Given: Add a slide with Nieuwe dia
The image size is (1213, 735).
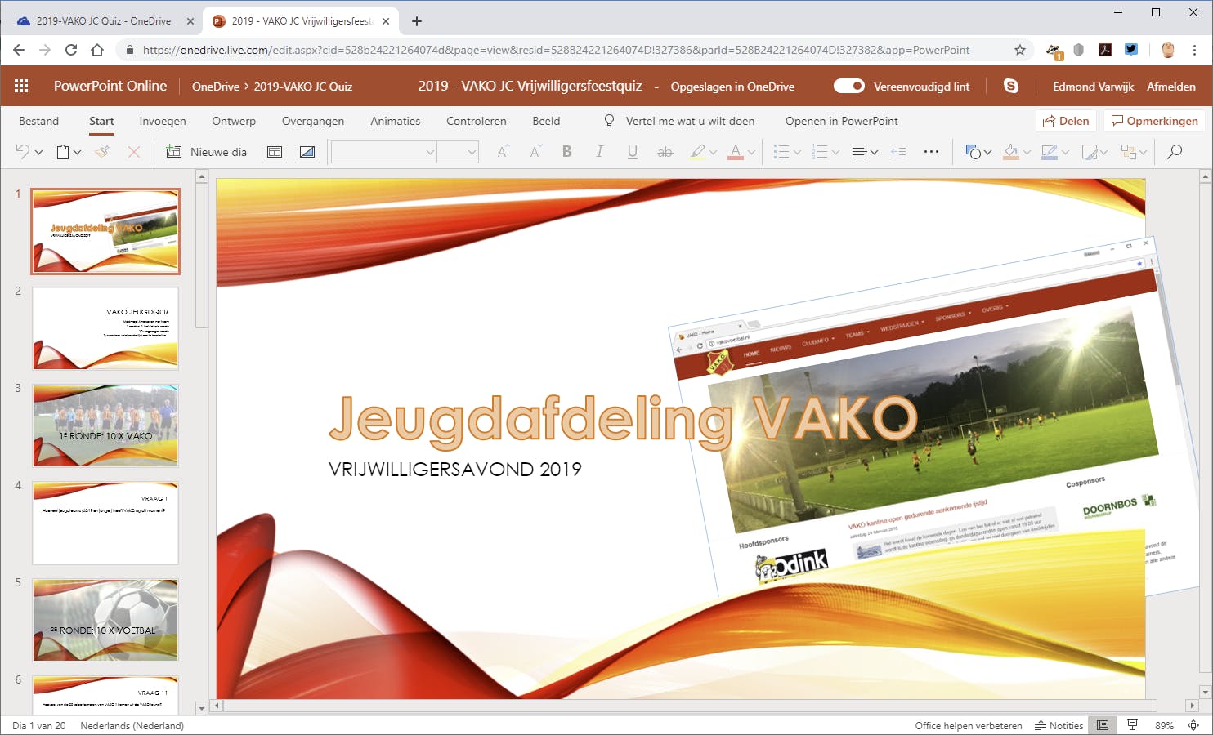Looking at the screenshot, I should tap(207, 152).
